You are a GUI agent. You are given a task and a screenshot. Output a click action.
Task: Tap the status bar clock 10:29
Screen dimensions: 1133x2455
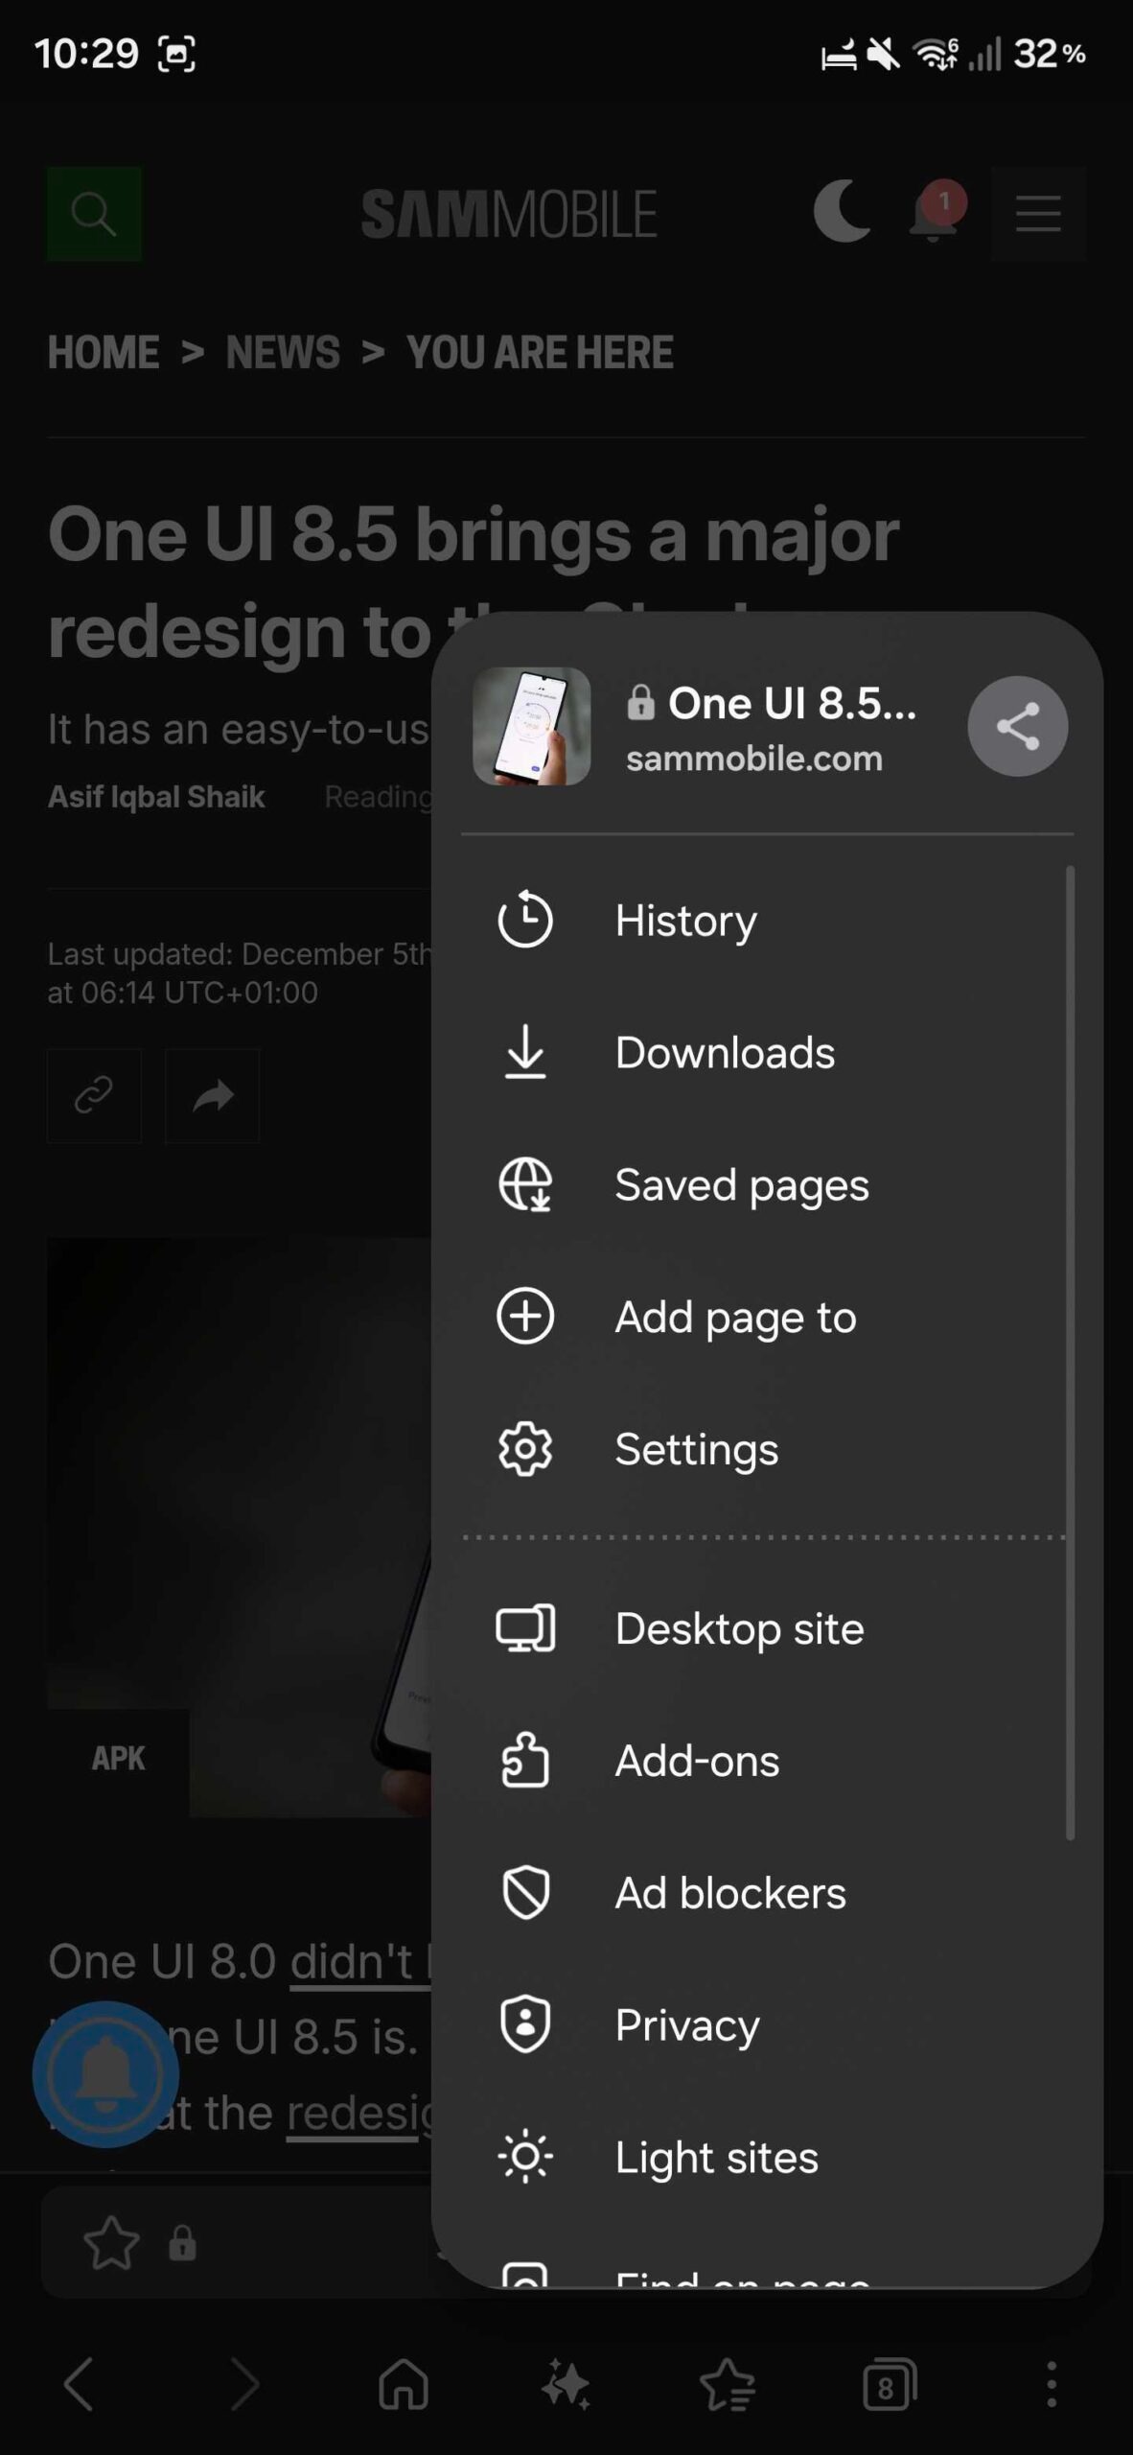(x=86, y=54)
